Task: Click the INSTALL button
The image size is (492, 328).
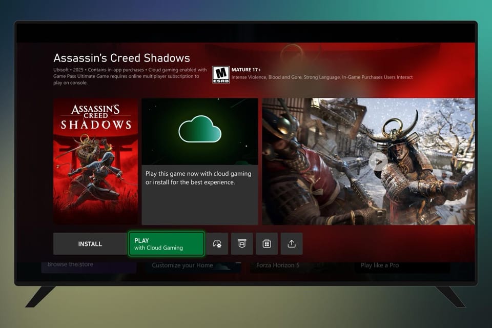Action: tap(90, 244)
